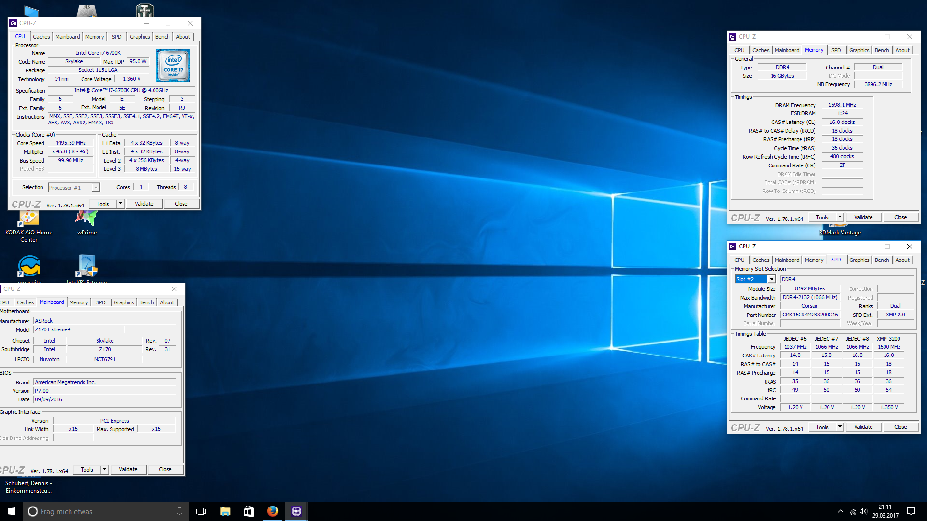Click the CPU-Z title icon in Memory window
The height and width of the screenshot is (521, 927).
[x=732, y=37]
